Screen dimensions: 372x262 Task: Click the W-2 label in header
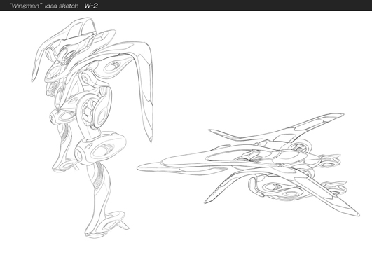[x=91, y=6]
